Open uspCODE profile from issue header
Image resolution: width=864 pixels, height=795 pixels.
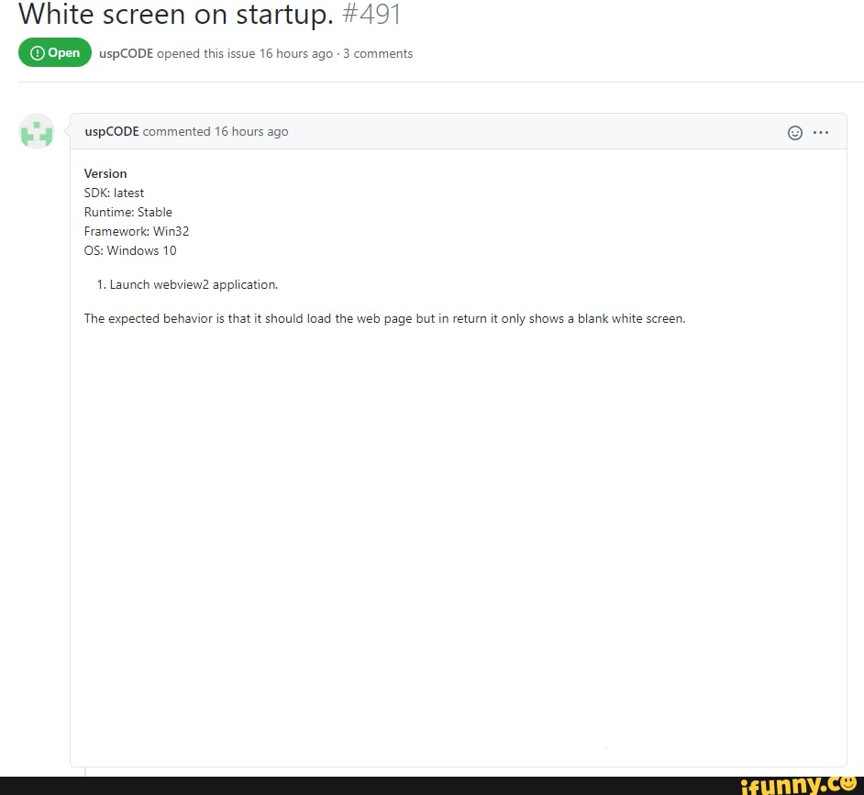tap(126, 53)
